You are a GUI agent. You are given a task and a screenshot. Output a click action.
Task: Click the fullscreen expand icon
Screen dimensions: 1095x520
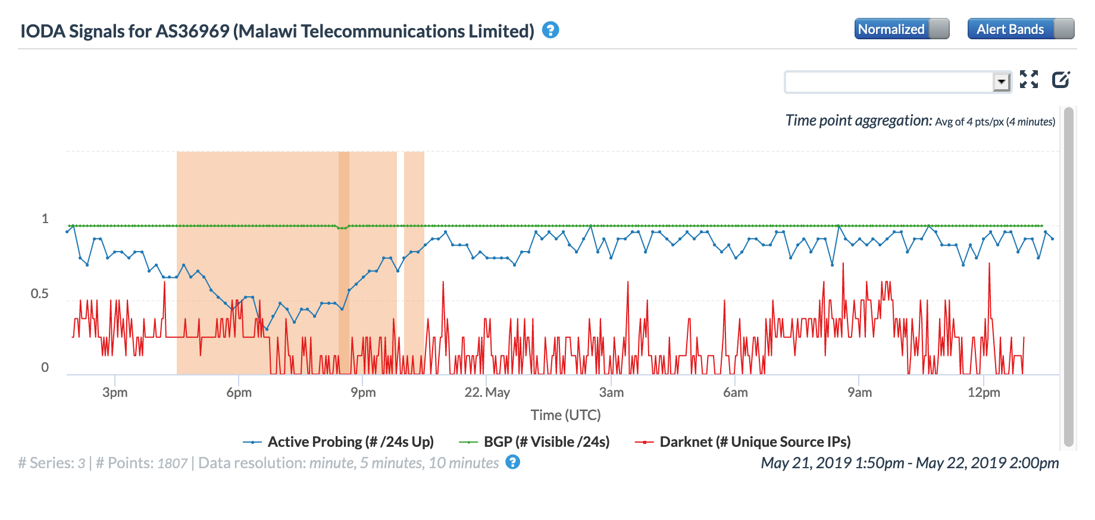pos(1028,79)
